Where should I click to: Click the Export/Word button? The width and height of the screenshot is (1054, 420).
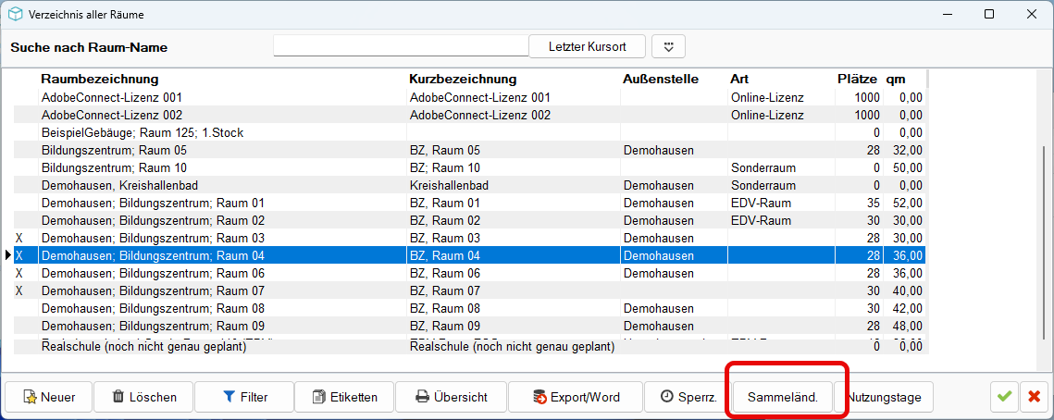576,397
